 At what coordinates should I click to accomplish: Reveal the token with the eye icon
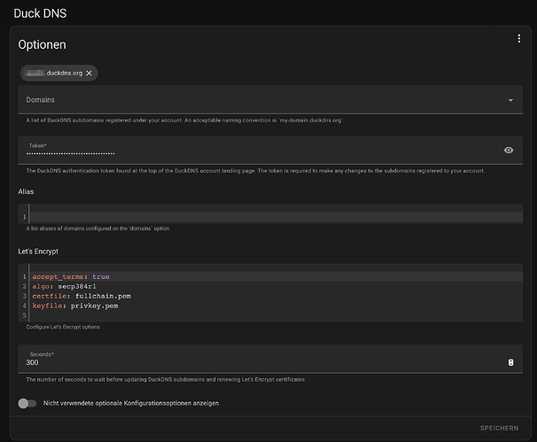[x=509, y=151]
